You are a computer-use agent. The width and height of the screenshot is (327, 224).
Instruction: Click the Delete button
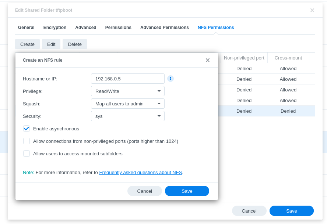point(75,44)
